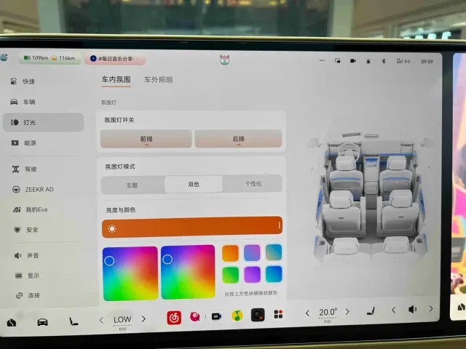Switch to the 车内氛围 tab
This screenshot has width=466, height=349.
click(116, 79)
